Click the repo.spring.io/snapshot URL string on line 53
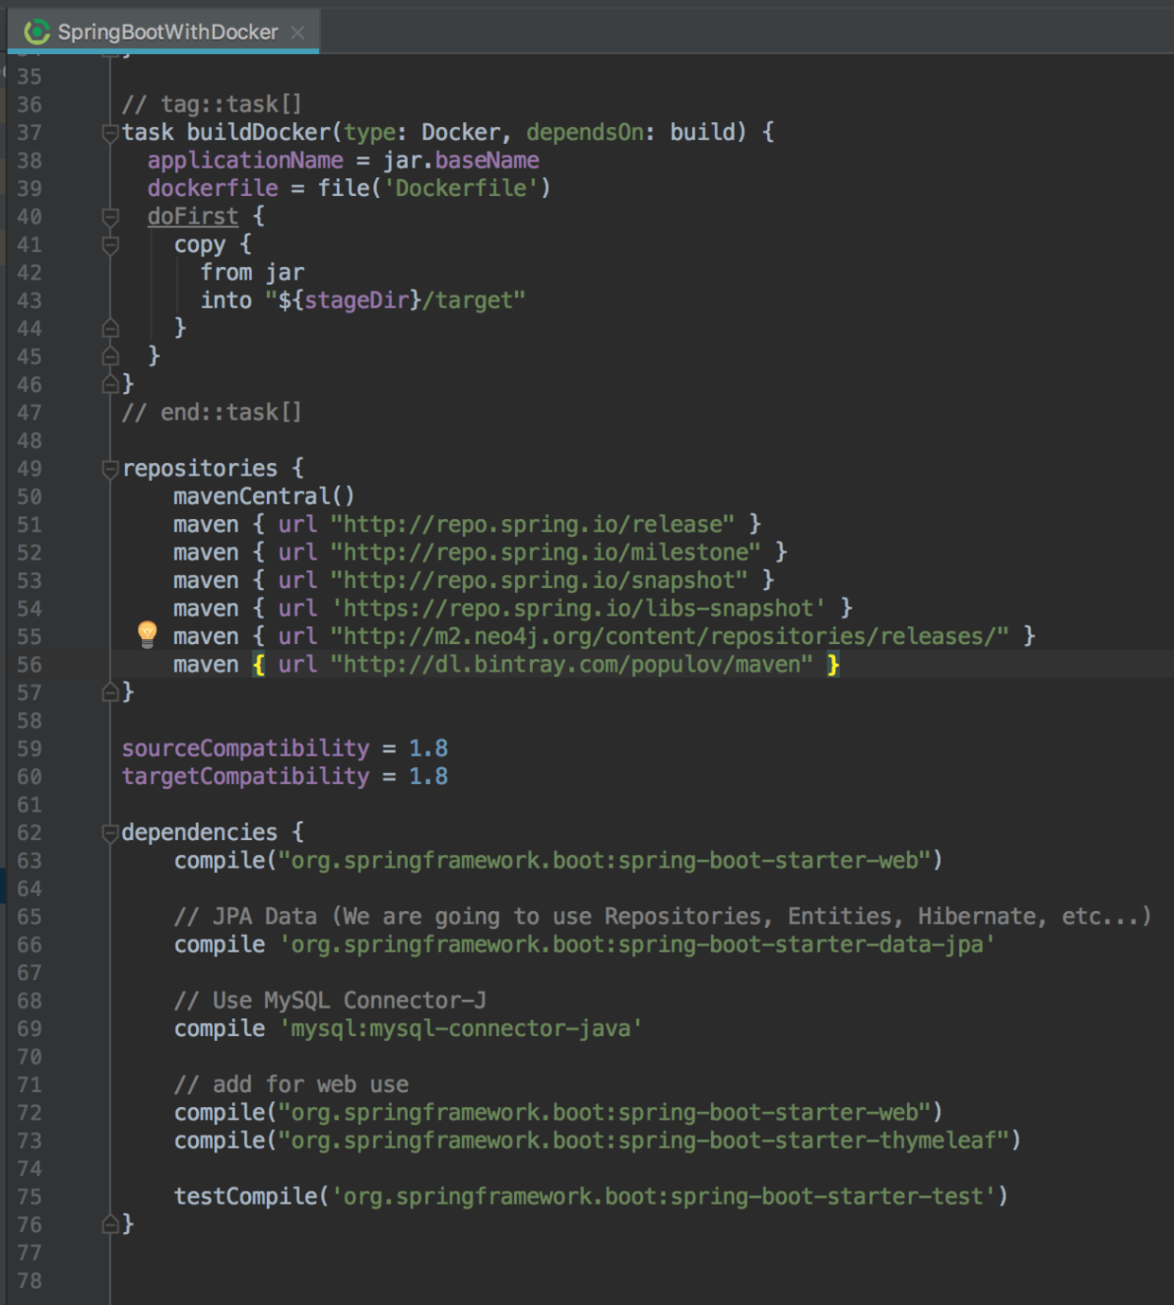The image size is (1174, 1305). coord(539,580)
